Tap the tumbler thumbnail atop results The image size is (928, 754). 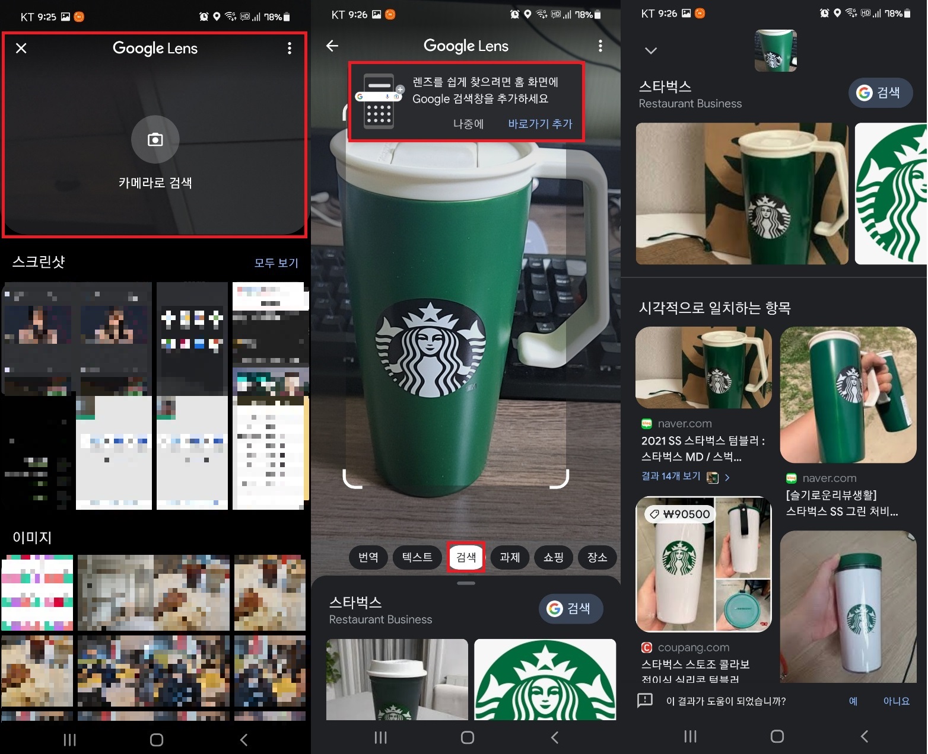(x=776, y=51)
